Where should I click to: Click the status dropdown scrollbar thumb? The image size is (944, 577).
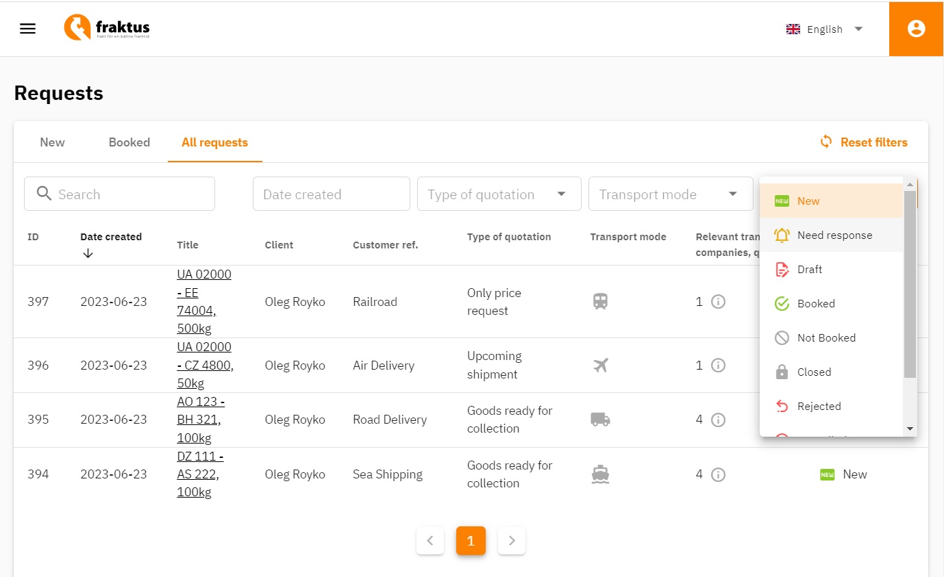tap(910, 284)
